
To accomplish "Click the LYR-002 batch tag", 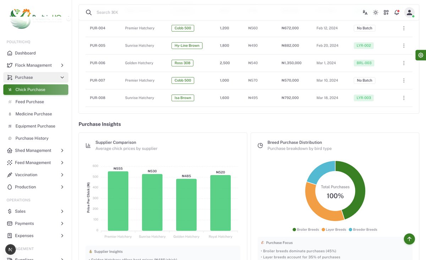I will coord(364,45).
